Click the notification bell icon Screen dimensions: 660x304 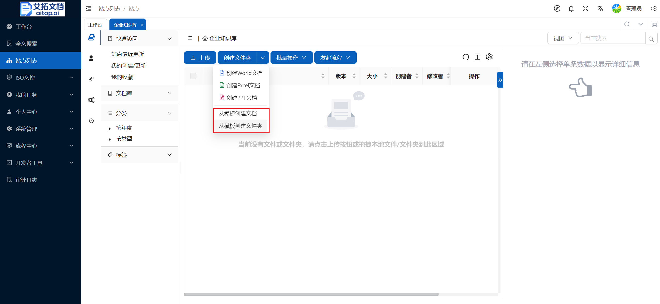(x=571, y=9)
